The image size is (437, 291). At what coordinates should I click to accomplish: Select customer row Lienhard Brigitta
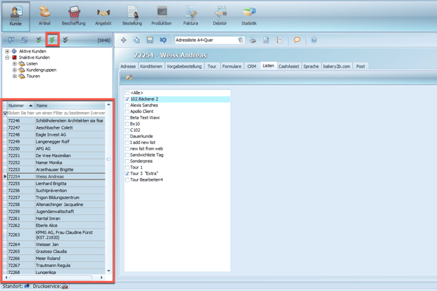[x=57, y=184]
